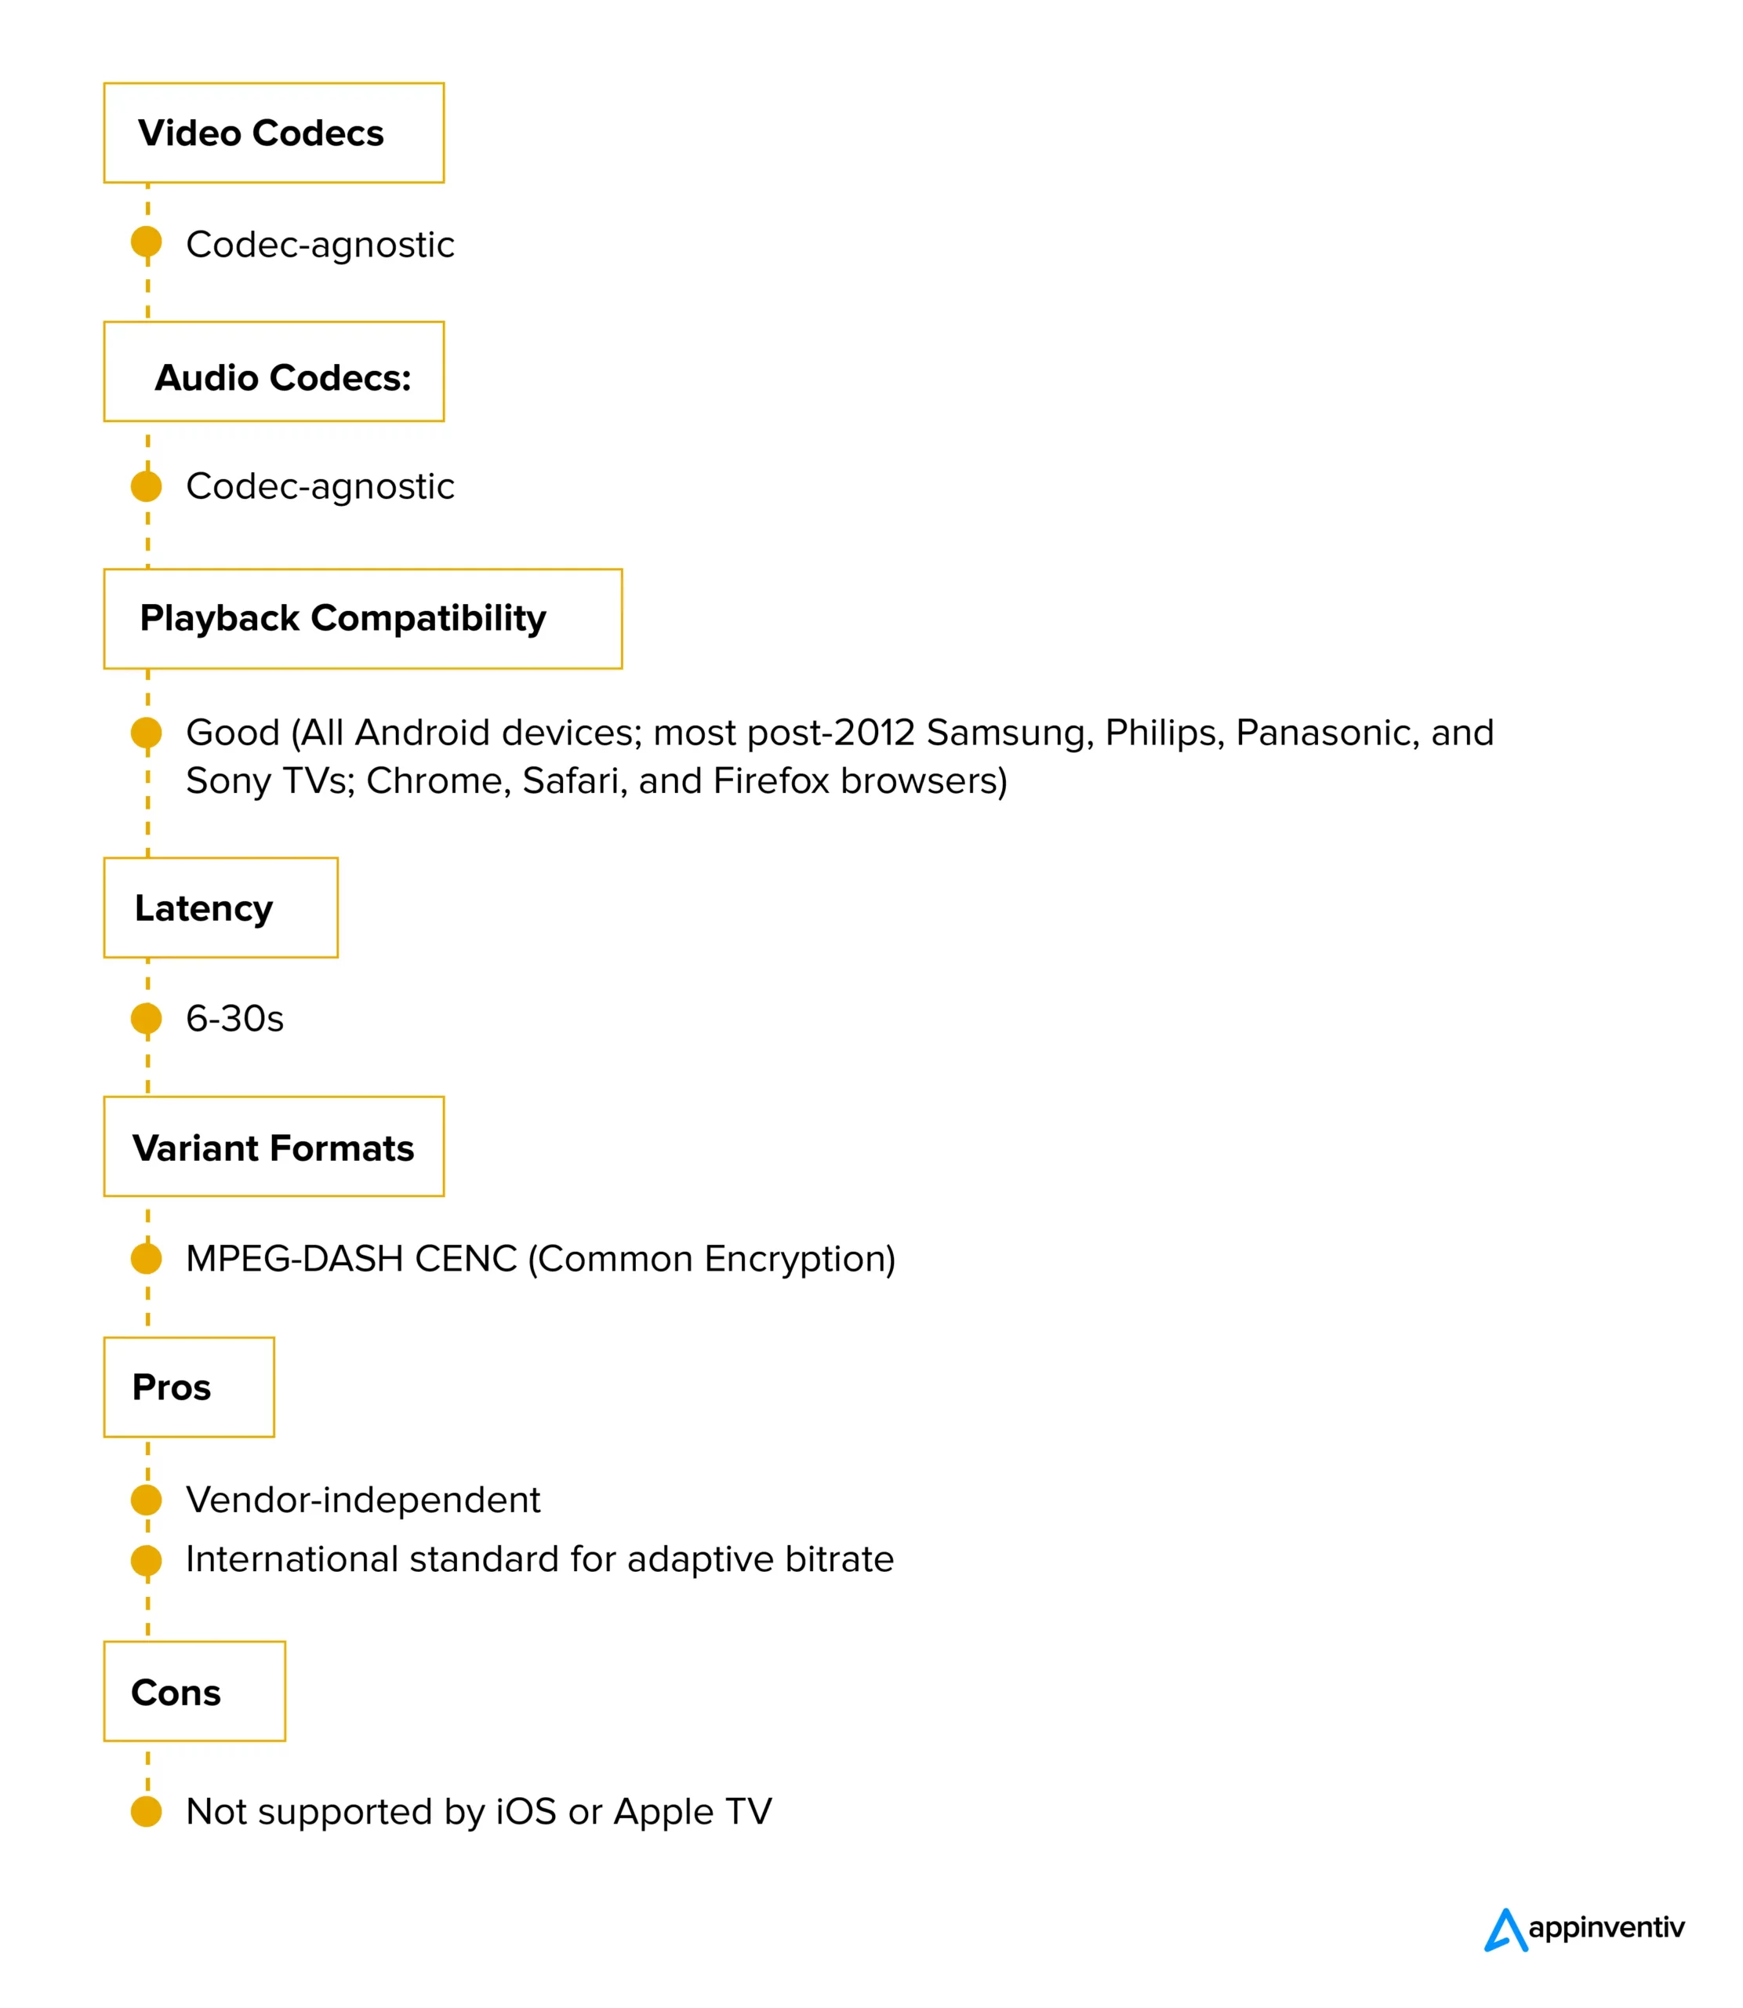Image resolution: width=1743 pixels, height=2008 pixels.
Task: Open the Pros heading box
Action: coord(189,1388)
